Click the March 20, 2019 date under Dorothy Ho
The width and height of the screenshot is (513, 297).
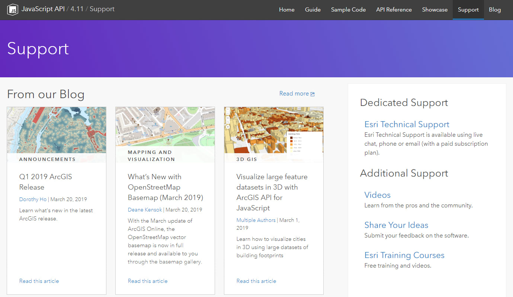(x=69, y=199)
